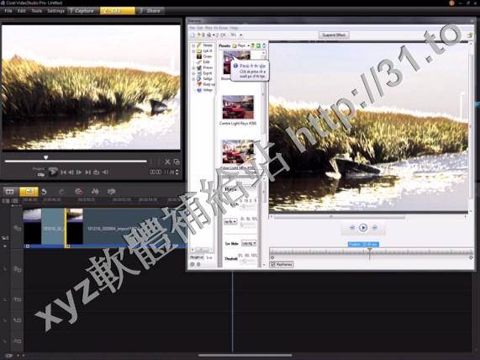Click the Suspend Effect button

(x=334, y=35)
